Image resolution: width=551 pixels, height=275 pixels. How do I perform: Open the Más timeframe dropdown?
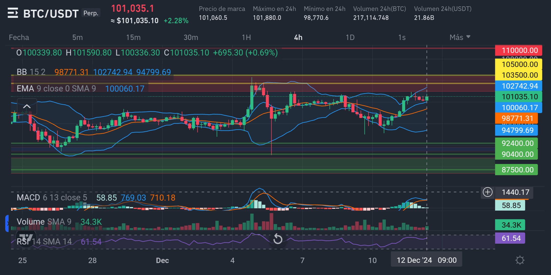(460, 37)
